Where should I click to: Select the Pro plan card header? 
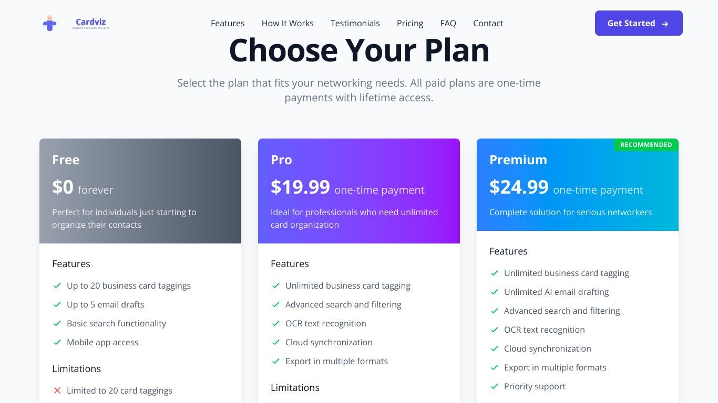point(359,191)
